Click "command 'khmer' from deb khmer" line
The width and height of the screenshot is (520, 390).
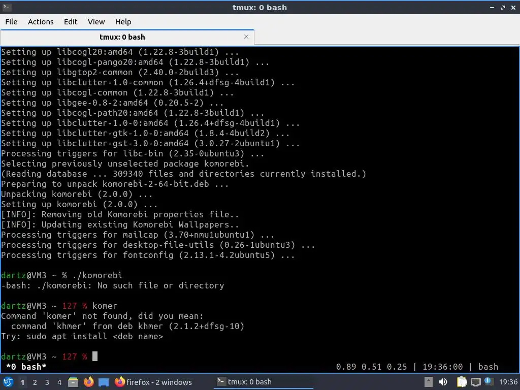tap(127, 327)
